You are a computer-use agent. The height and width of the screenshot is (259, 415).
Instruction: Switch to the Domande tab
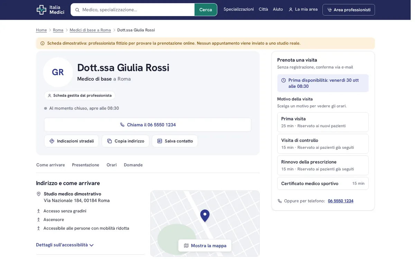(x=133, y=165)
